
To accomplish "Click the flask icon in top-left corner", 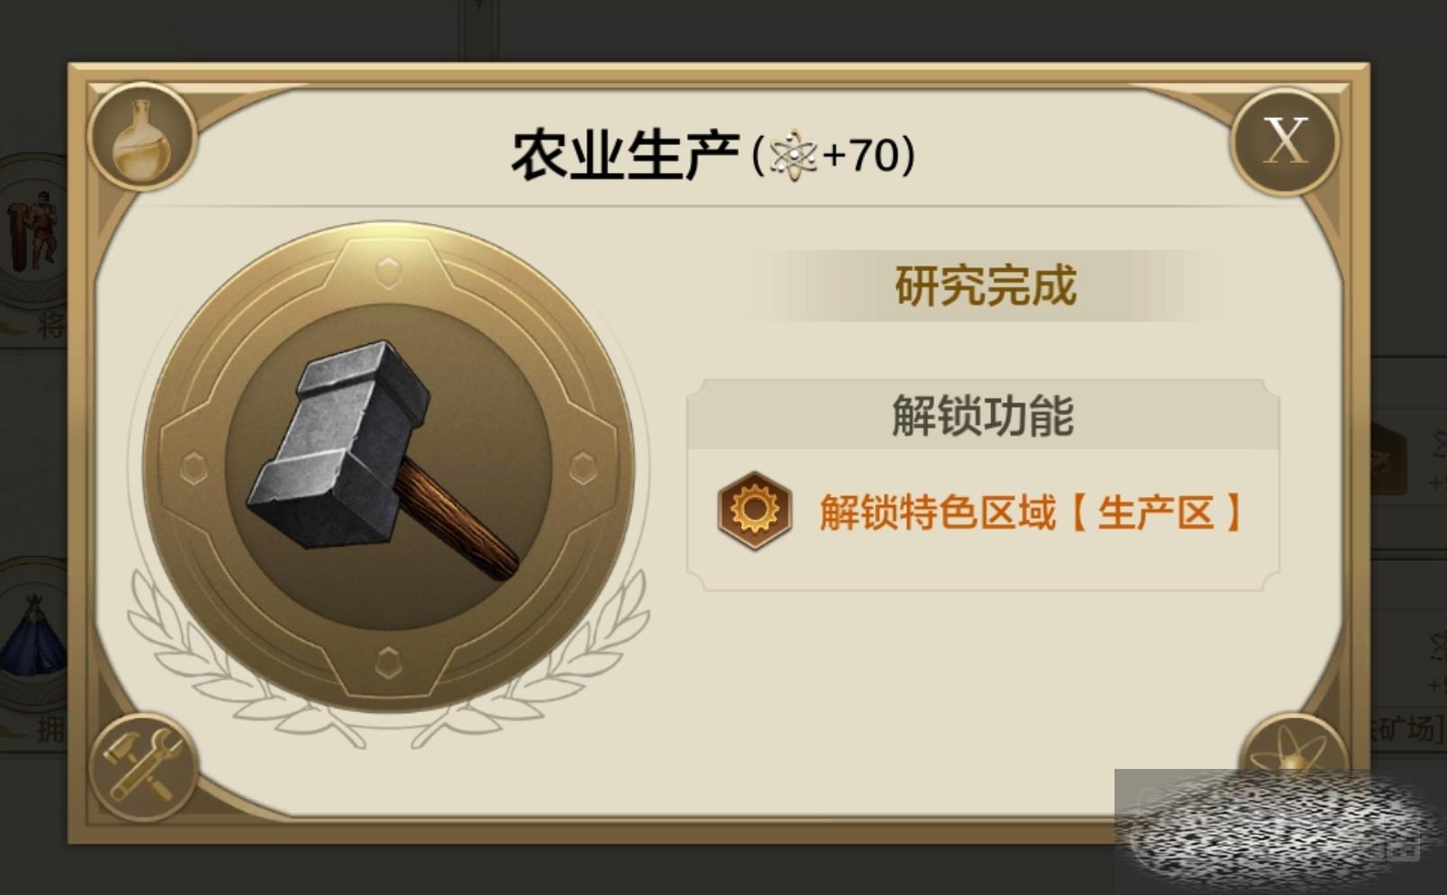I will [142, 136].
